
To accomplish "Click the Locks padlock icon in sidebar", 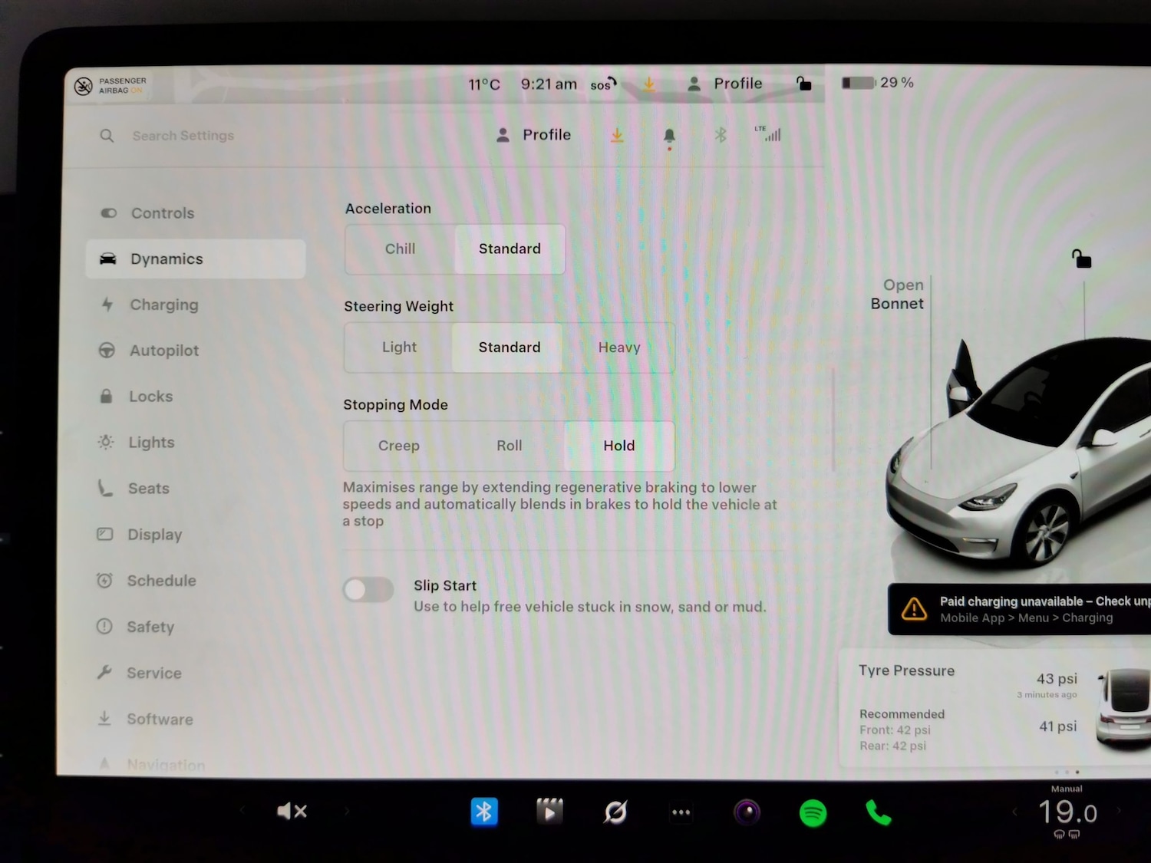I will [107, 397].
